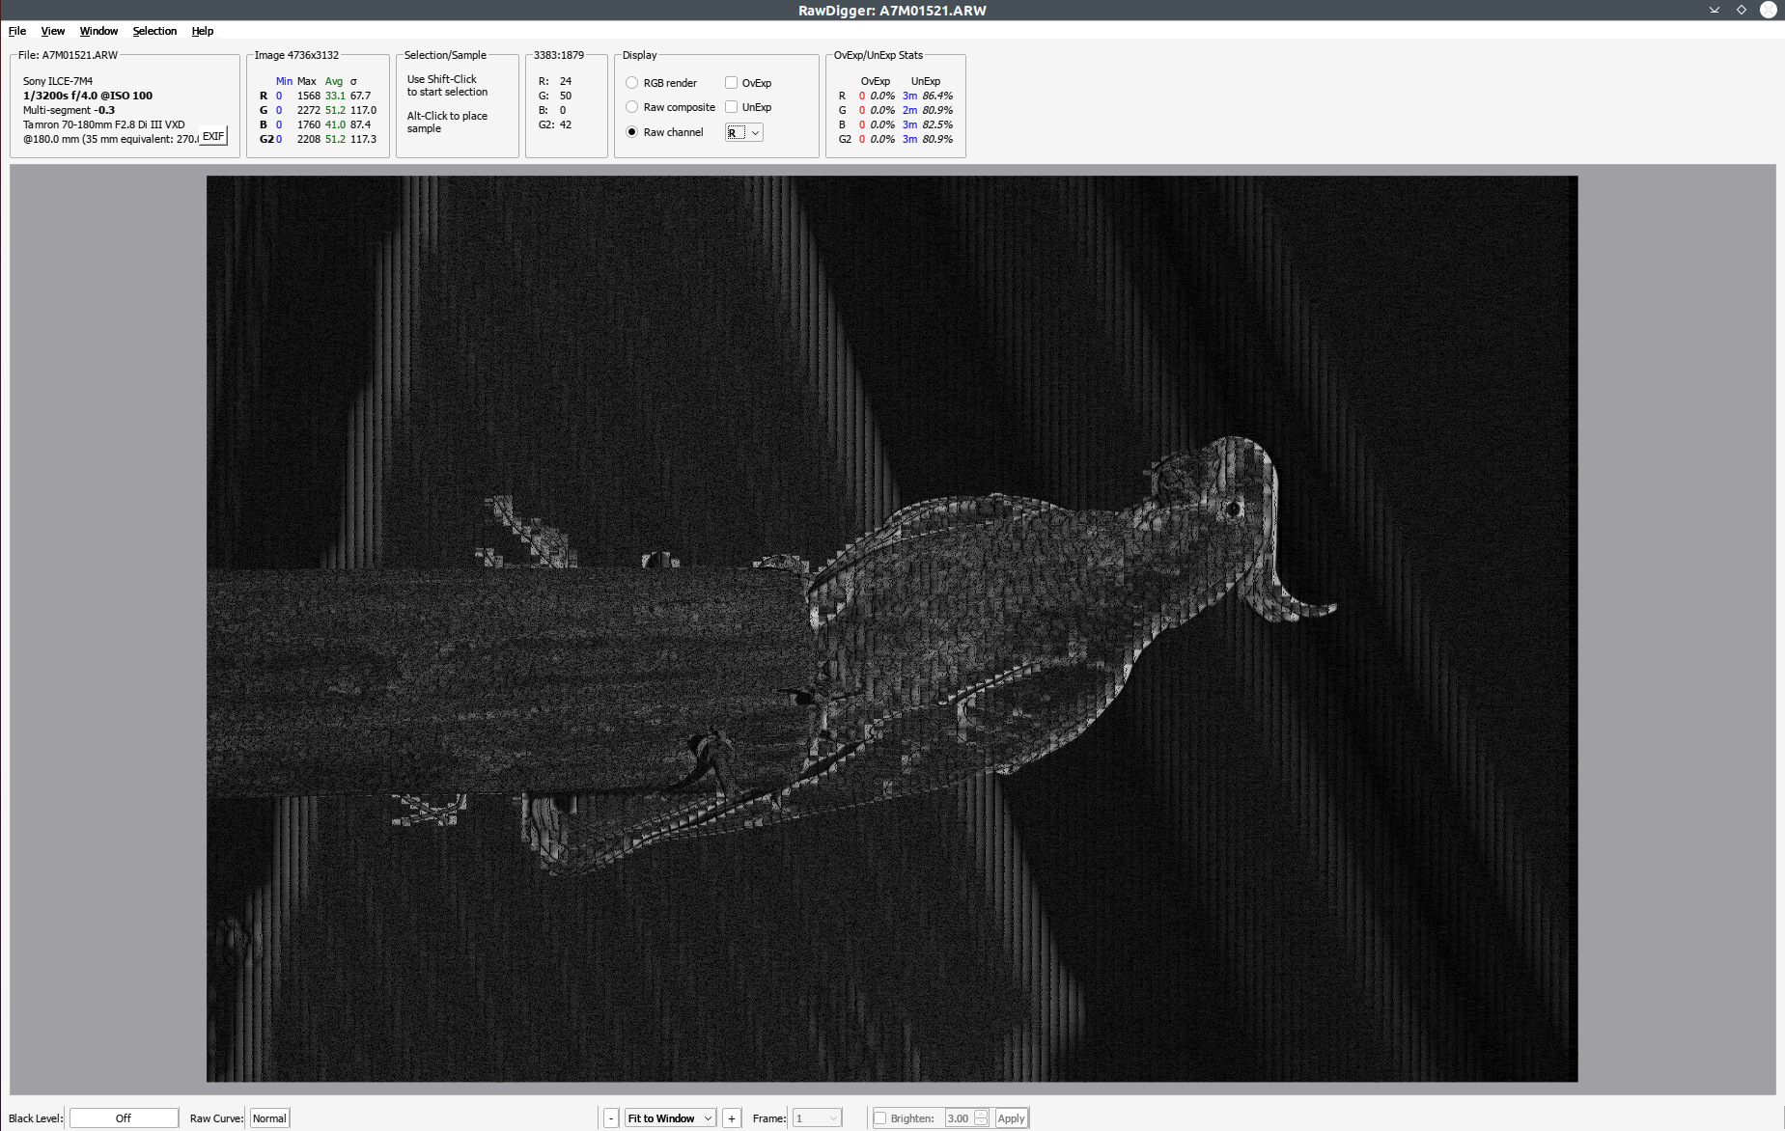
Task: Tick the Brighten checkbox
Action: pos(879,1118)
